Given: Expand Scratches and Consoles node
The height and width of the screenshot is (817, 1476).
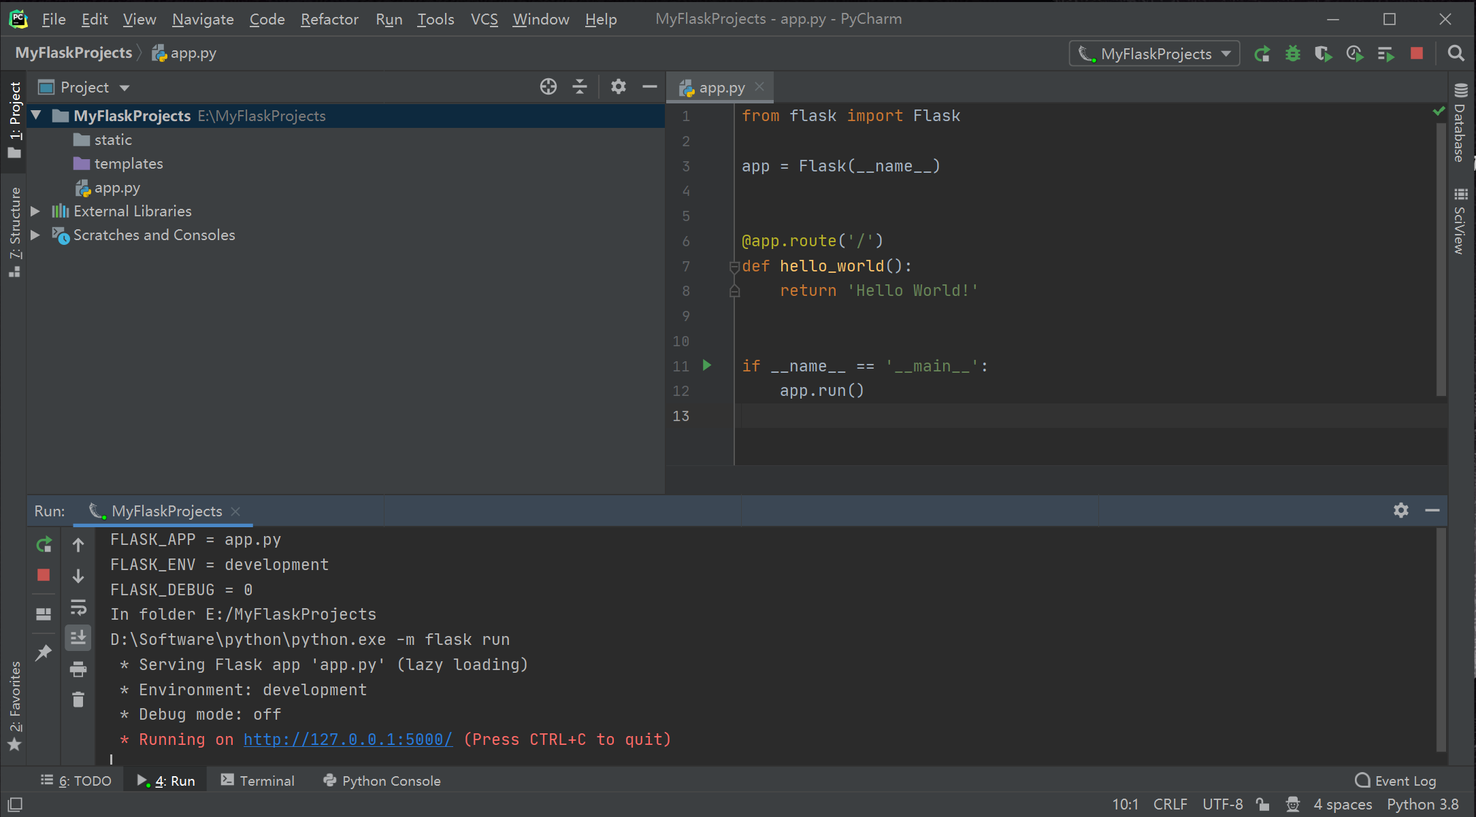Looking at the screenshot, I should pos(35,235).
